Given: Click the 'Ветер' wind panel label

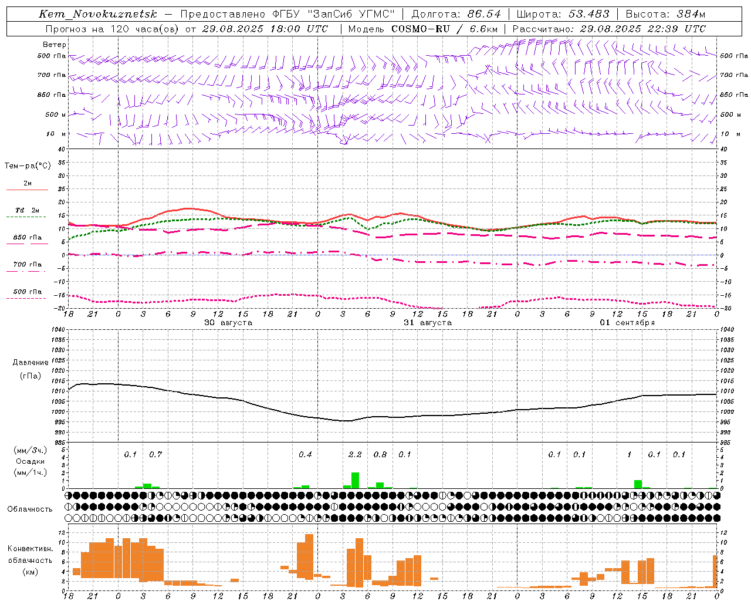Looking at the screenshot, I should 54,45.
